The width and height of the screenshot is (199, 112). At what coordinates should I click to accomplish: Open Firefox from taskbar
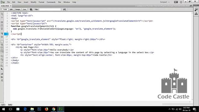point(46,109)
